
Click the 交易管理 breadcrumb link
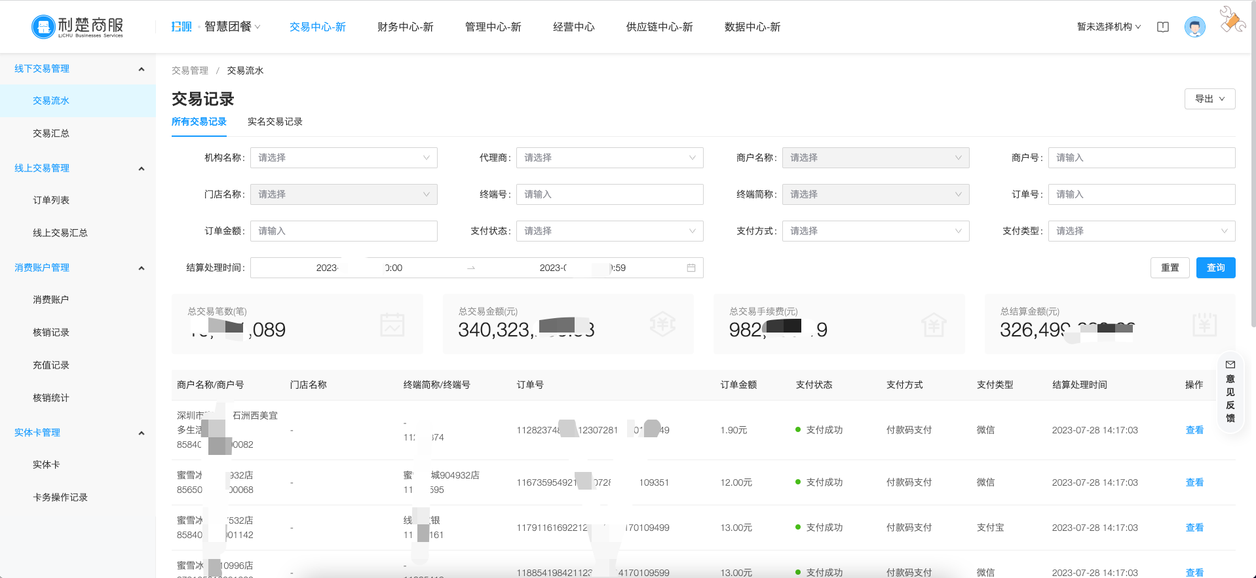point(190,71)
